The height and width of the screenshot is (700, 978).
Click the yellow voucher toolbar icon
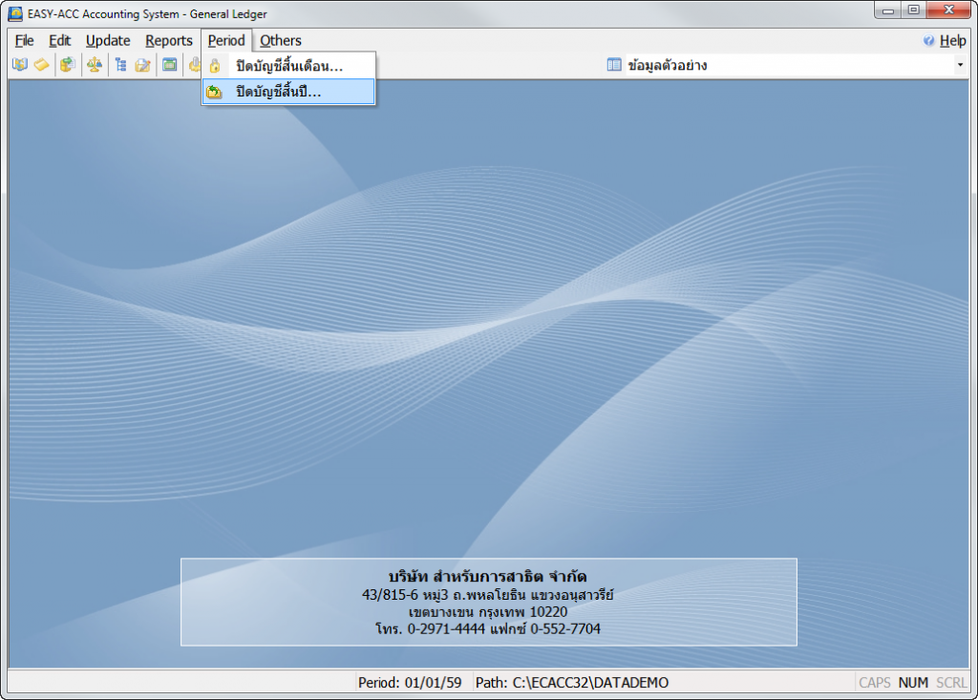pyautogui.click(x=42, y=65)
